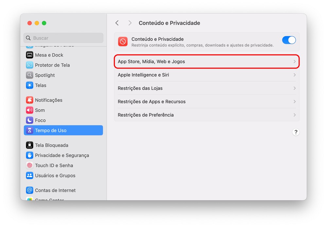This screenshot has width=327, height=227.
Task: Disable the Conteúdo e Privacidade switch
Action: click(x=289, y=40)
